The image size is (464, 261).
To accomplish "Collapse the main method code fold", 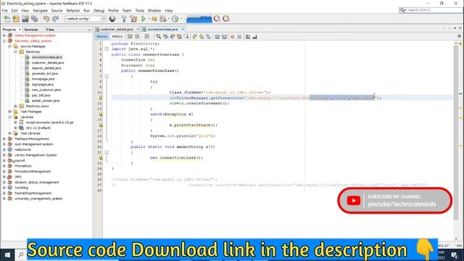I will (x=107, y=152).
